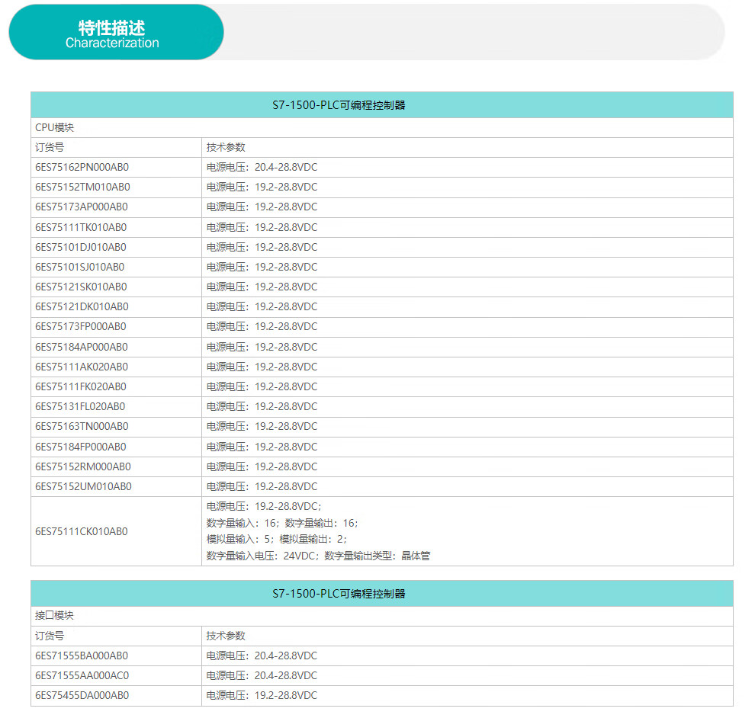Select order number 6ES75163TN000AB0
The width and height of the screenshot is (755, 718).
[x=82, y=426]
